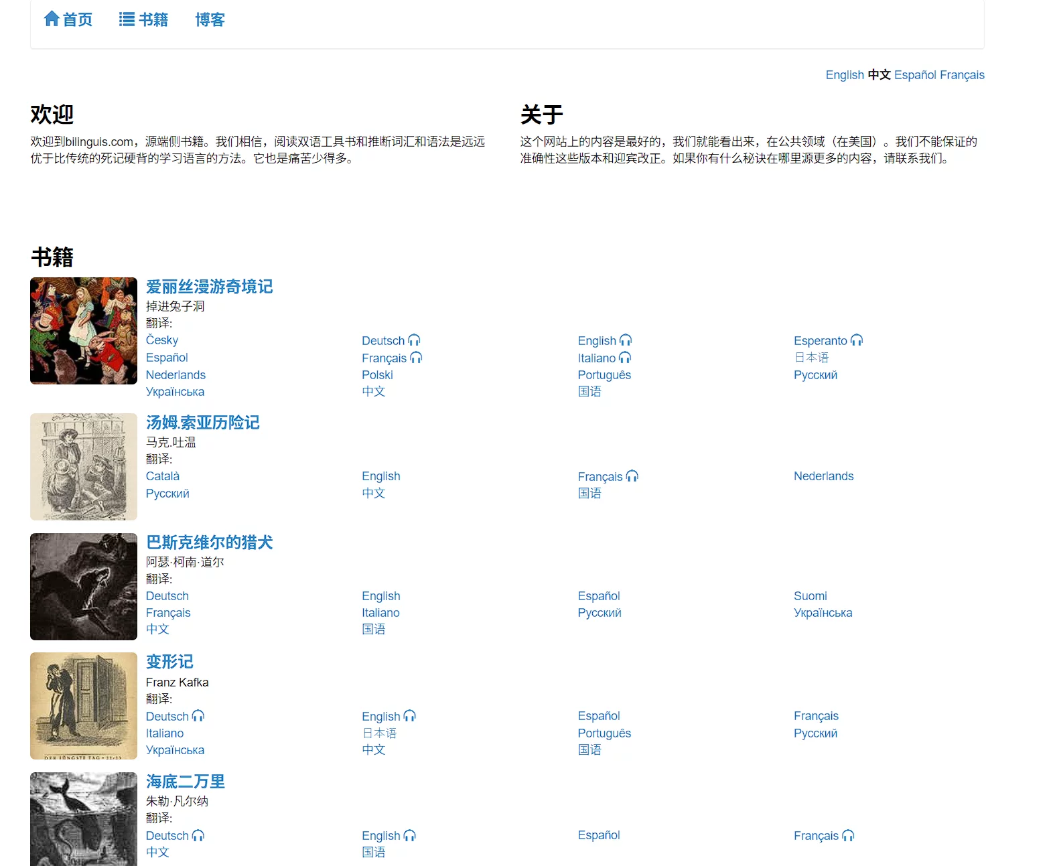Viewport: 1055px width, 866px height.
Task: Click audio icon next to 变形记 Deutsch link
Action: [198, 716]
